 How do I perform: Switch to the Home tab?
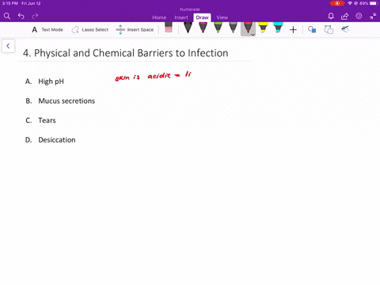point(159,17)
